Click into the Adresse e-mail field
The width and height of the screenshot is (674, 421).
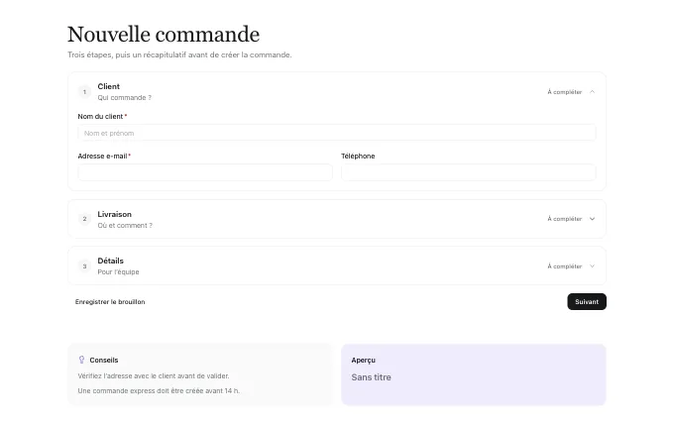point(205,172)
